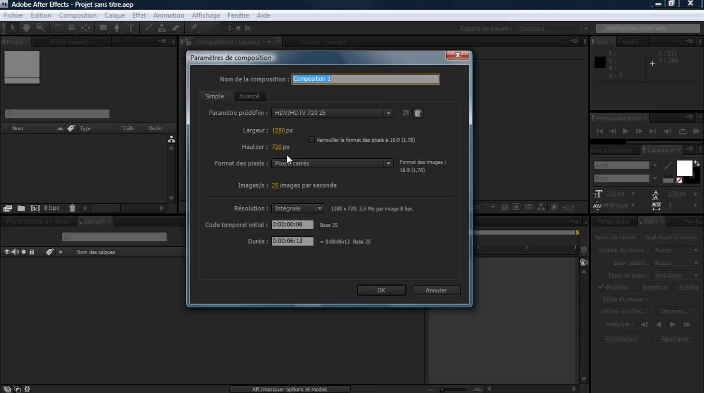Click the white fill color swatch
704x393 pixels.
[684, 169]
